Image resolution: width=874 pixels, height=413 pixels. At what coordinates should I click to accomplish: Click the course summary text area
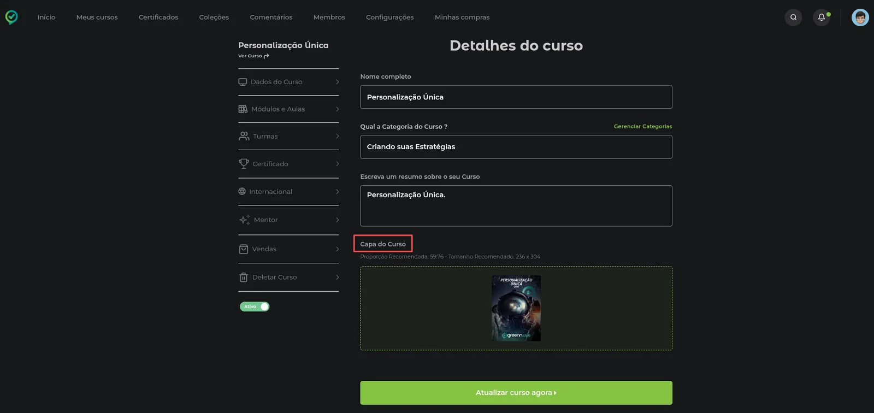tap(516, 206)
